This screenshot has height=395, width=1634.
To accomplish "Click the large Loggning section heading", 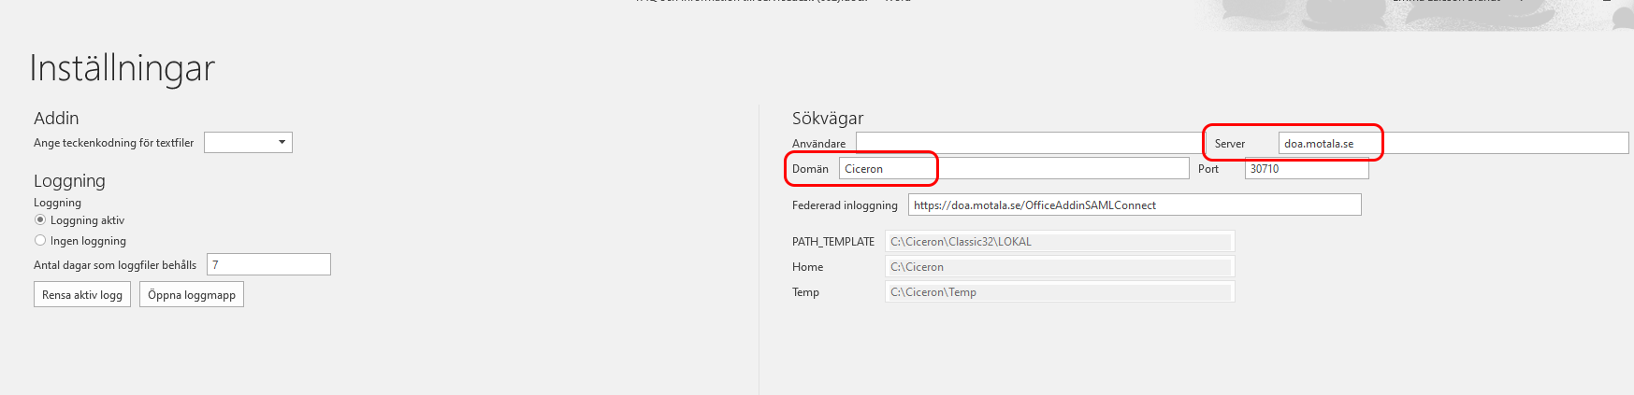I will [69, 181].
